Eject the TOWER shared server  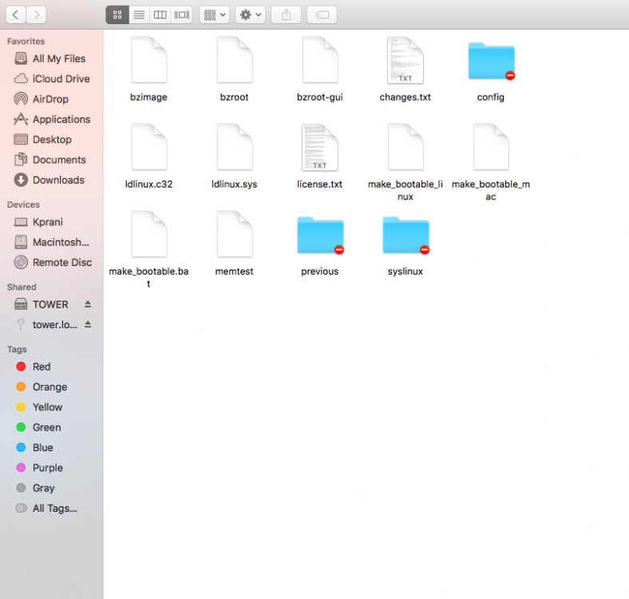click(x=88, y=304)
